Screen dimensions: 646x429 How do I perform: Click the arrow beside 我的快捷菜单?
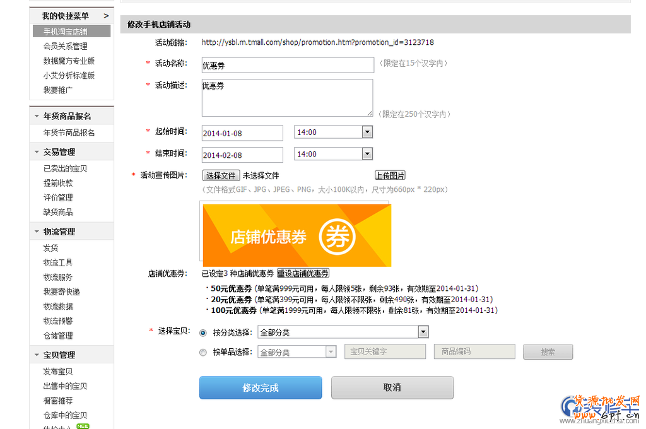point(106,16)
